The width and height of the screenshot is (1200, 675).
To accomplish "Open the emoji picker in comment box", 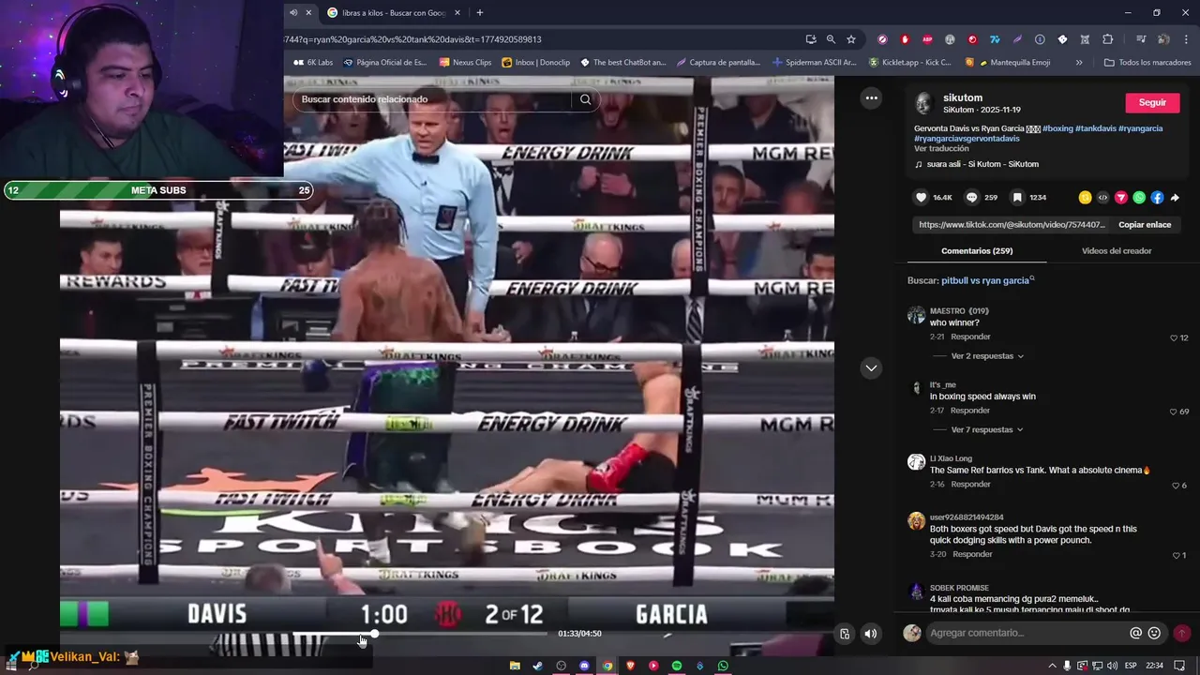I will [1154, 633].
